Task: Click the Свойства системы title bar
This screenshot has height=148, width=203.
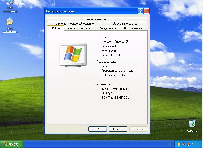Action: click(x=91, y=11)
